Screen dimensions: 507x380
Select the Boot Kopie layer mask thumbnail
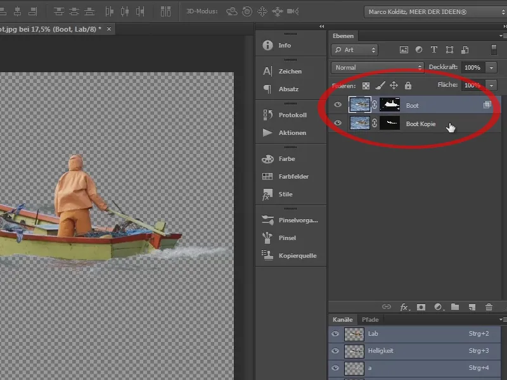pos(390,123)
